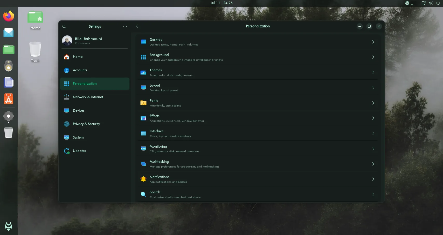Open the volume indicator in top bar

[x=431, y=3]
